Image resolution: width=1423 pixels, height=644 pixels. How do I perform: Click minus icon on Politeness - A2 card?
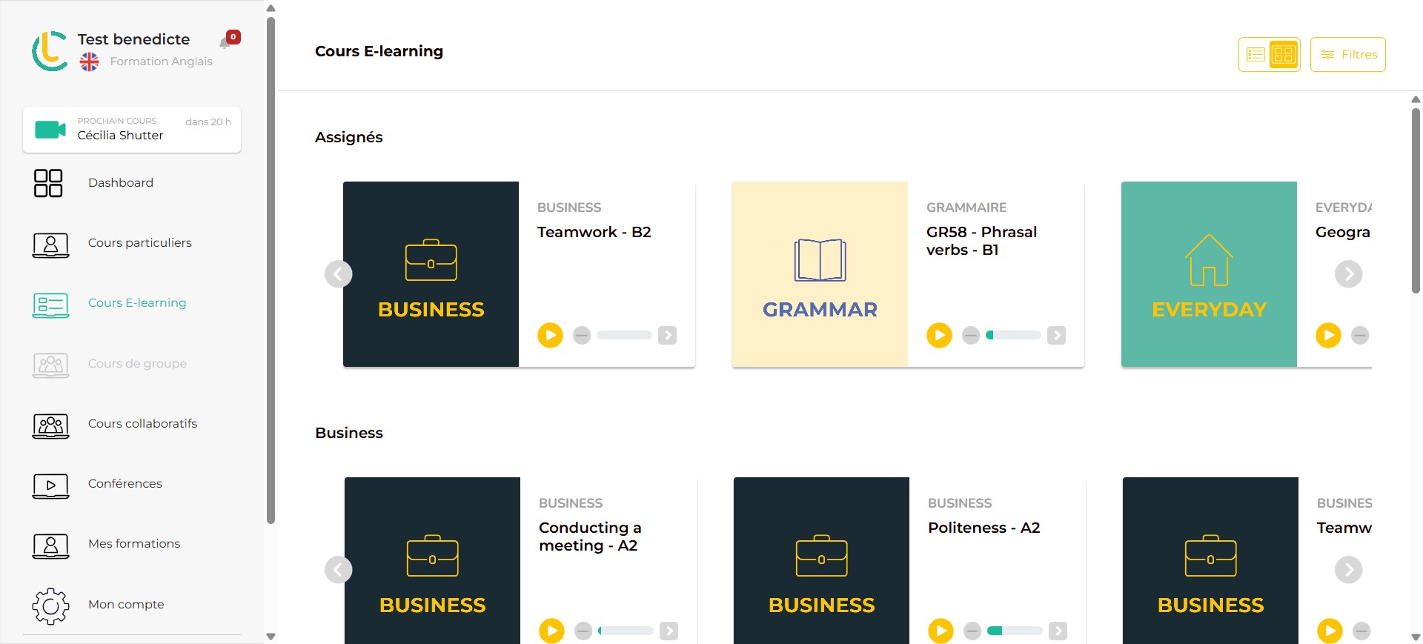[972, 631]
